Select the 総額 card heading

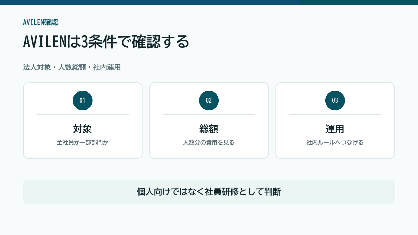pyautogui.click(x=209, y=129)
